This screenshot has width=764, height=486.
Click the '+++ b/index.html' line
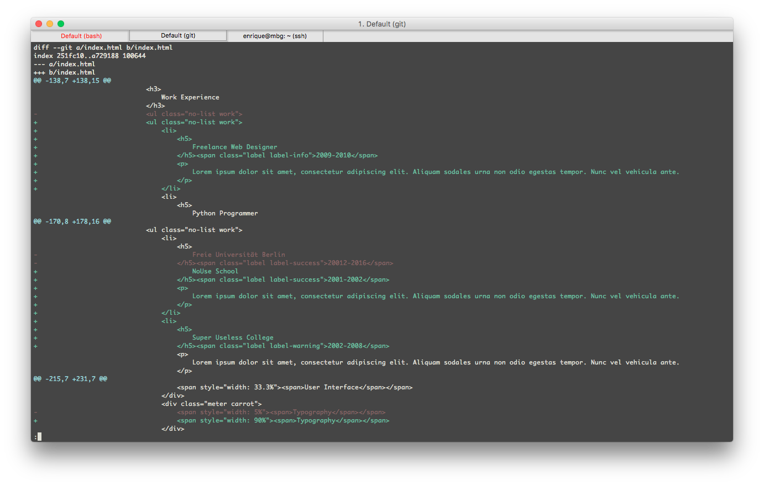(x=64, y=72)
